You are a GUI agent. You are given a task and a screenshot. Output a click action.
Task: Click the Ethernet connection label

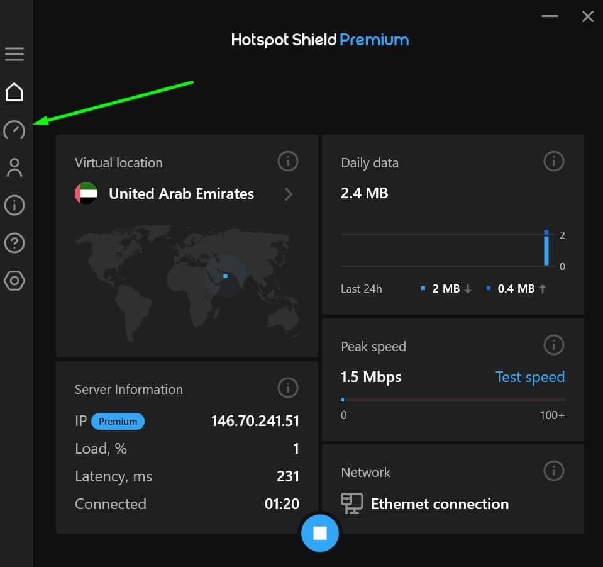pyautogui.click(x=440, y=503)
